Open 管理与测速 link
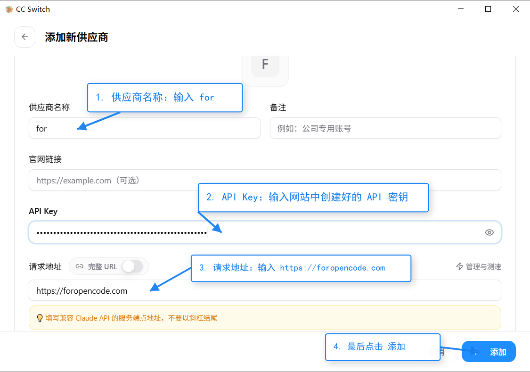The image size is (530, 372). [479, 266]
